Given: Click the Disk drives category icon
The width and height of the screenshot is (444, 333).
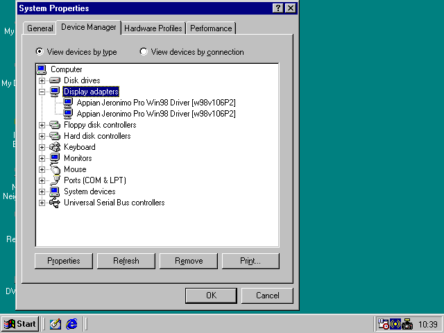Looking at the screenshot, I should coord(55,80).
